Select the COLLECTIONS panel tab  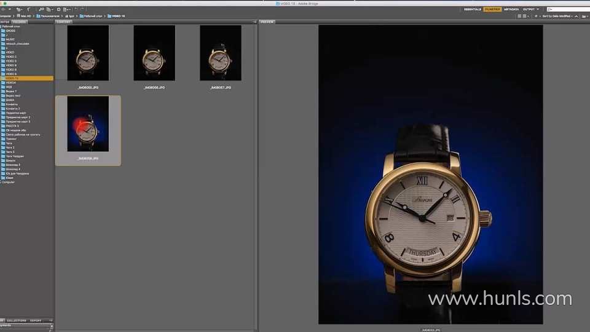[x=17, y=321]
